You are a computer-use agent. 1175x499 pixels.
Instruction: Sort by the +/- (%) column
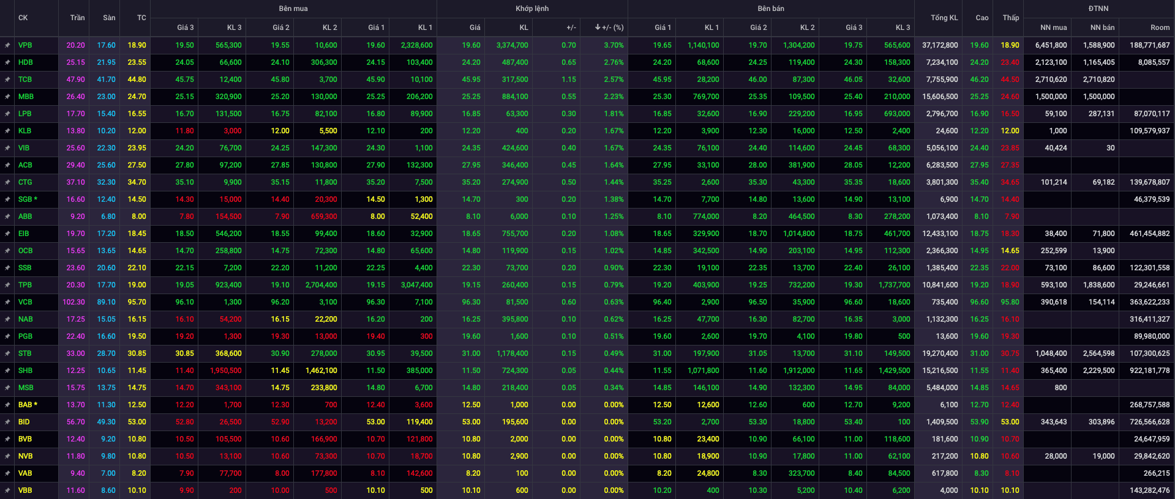pyautogui.click(x=609, y=28)
